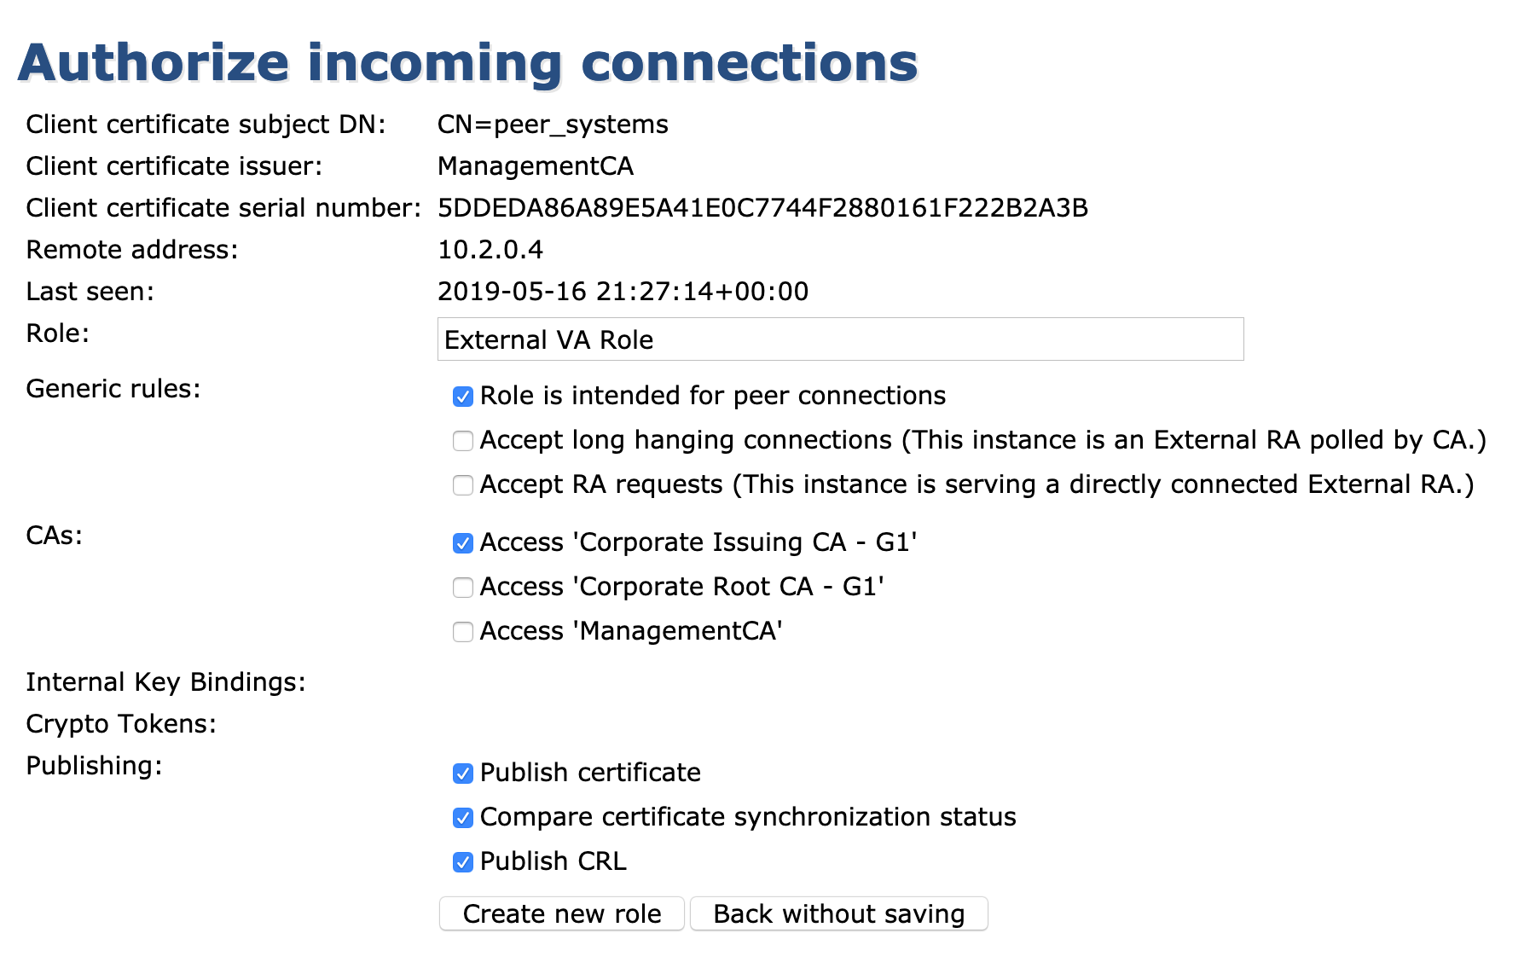The image size is (1530, 962).
Task: Enable 'Accept long hanging connections' checkbox
Action: [x=463, y=441]
